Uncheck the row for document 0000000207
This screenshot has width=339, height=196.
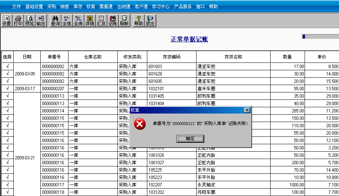(7, 89)
